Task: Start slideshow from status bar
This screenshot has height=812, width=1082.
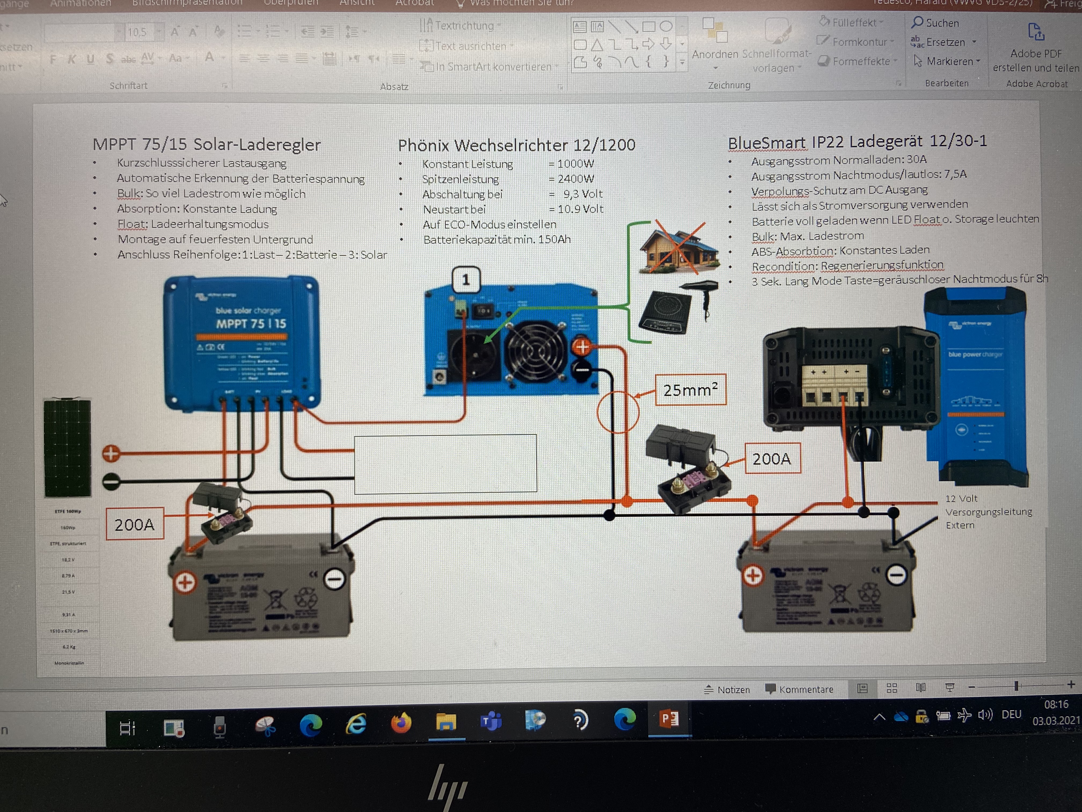Action: coord(950,688)
